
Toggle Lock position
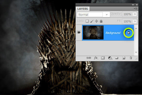coord(97,21)
